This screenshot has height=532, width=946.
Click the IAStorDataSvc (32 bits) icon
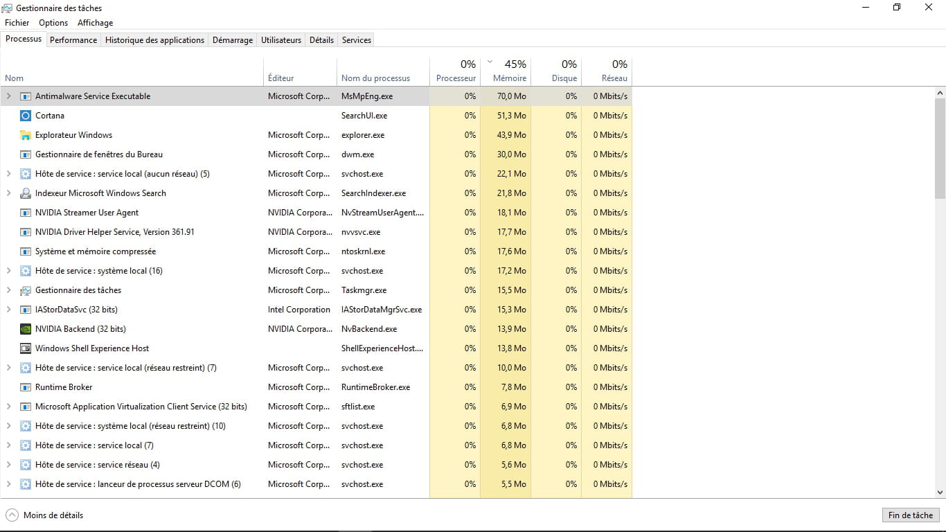(26, 310)
